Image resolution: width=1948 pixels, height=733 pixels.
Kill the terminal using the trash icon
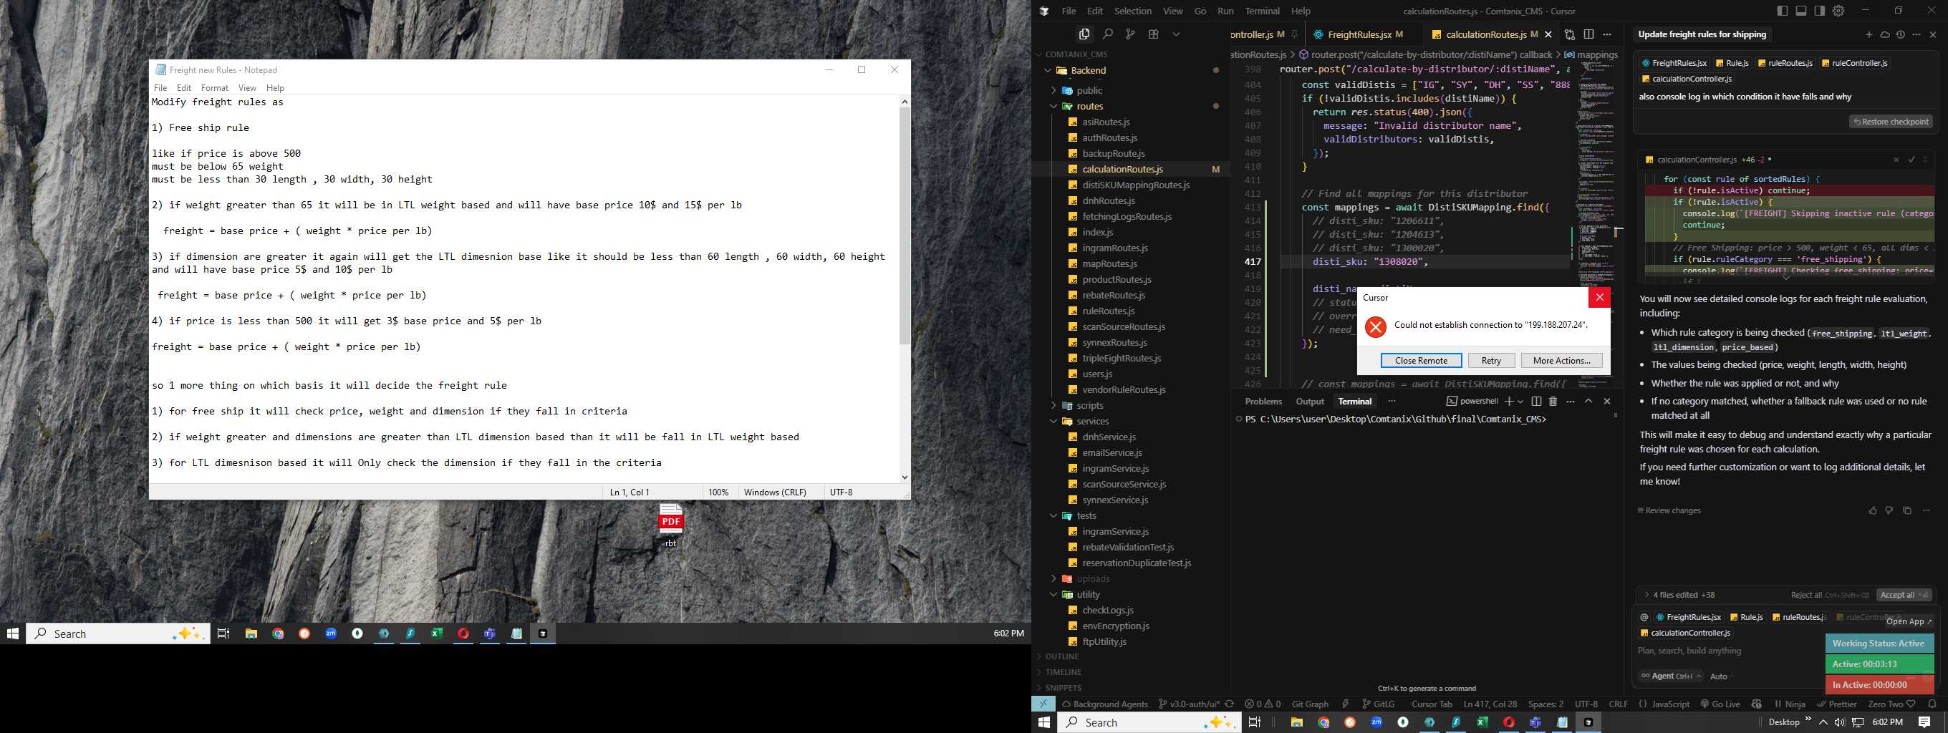click(1553, 402)
